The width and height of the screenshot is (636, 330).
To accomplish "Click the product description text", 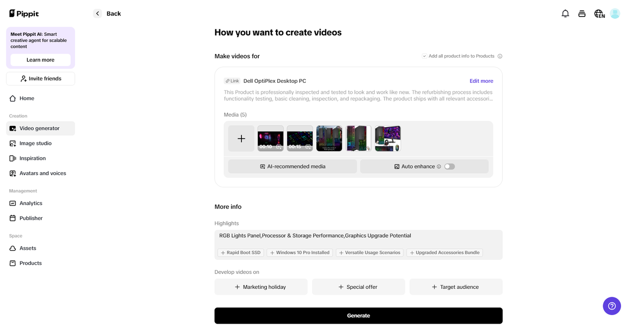I will click(x=358, y=95).
